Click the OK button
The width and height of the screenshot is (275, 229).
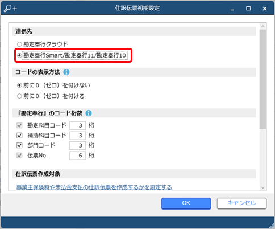coord(186,203)
